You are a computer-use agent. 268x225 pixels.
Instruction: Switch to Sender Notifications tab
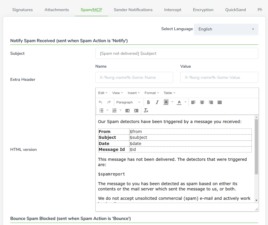133,10
